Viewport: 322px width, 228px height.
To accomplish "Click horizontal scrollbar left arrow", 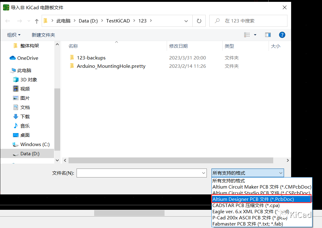I will click(x=65, y=160).
